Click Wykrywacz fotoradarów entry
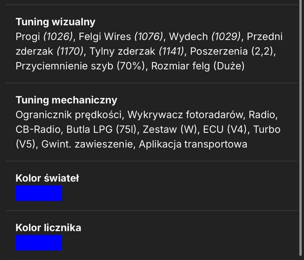Image resolution: width=304 pixels, height=260 pixels. tap(185, 115)
